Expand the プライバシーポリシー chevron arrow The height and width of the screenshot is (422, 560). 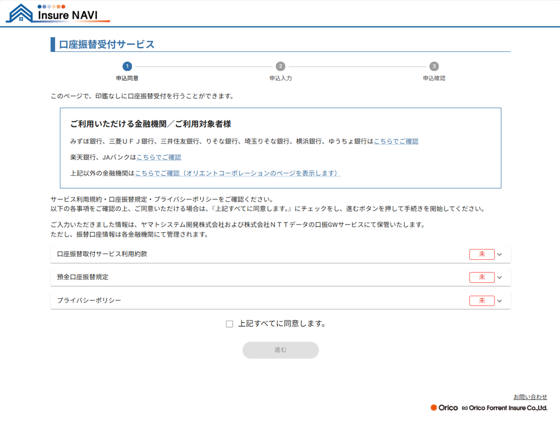(500, 301)
